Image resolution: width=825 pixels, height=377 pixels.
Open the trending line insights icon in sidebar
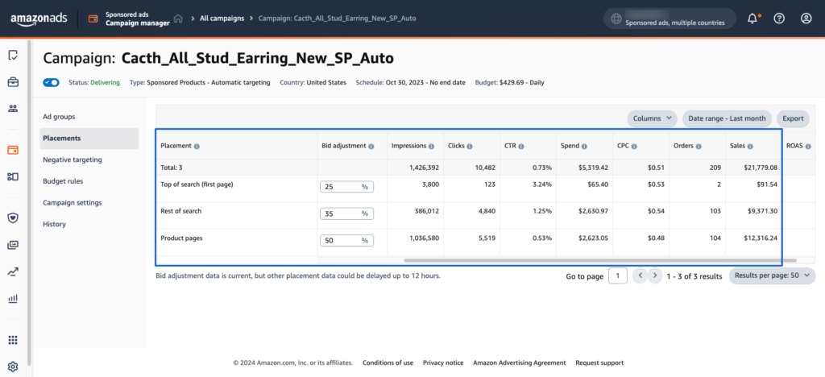[13, 271]
